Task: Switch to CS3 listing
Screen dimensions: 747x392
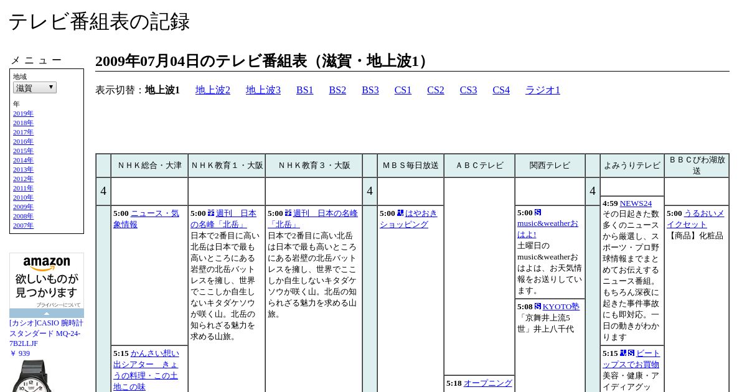Action: 468,90
